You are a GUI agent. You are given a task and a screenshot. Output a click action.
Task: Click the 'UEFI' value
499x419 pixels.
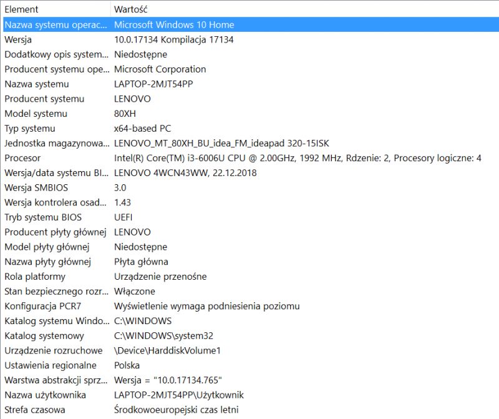(x=124, y=217)
